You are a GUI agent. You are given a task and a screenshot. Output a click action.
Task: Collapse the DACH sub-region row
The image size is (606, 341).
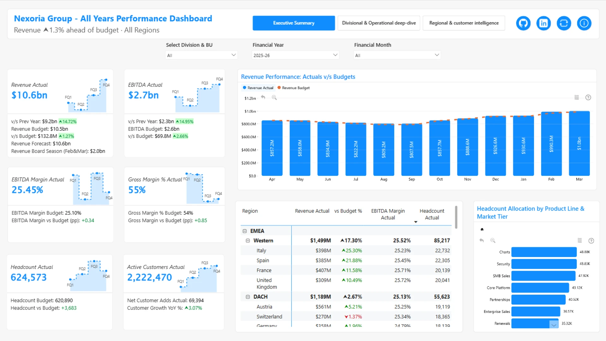(x=248, y=297)
